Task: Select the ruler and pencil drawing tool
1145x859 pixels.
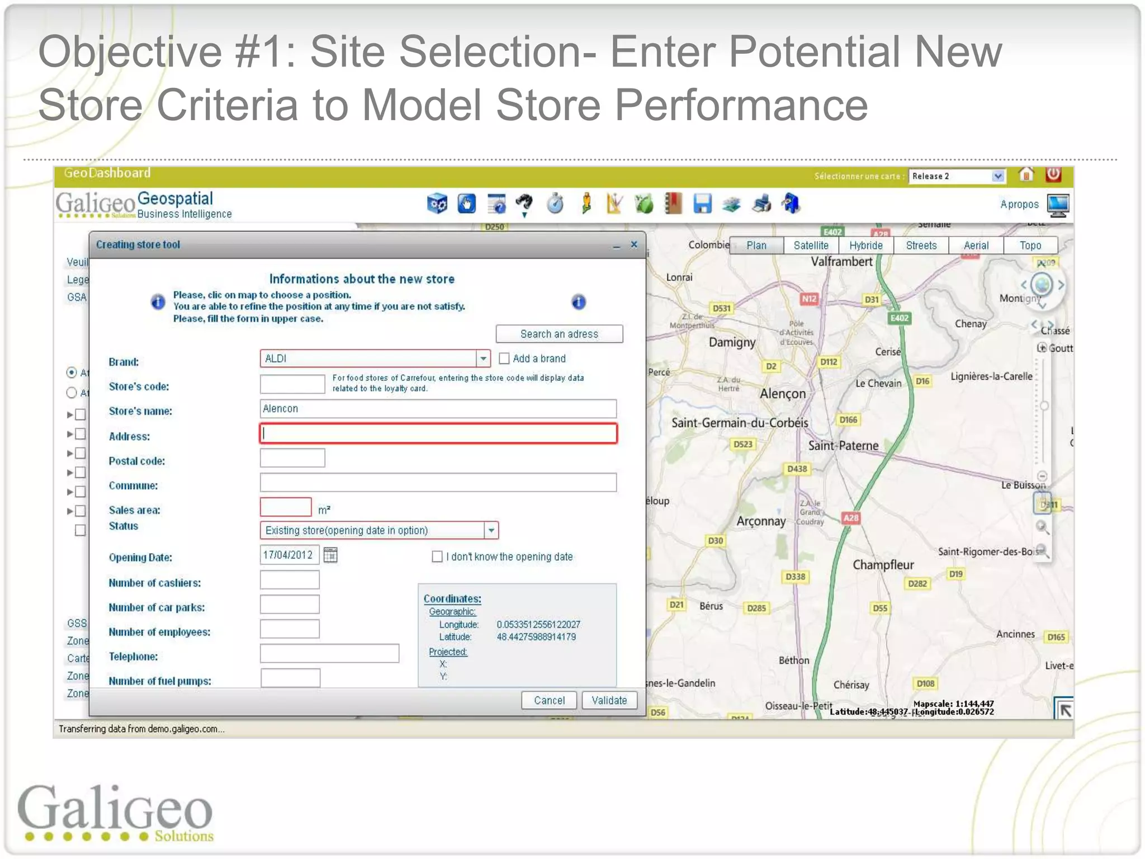Action: pyautogui.click(x=614, y=204)
